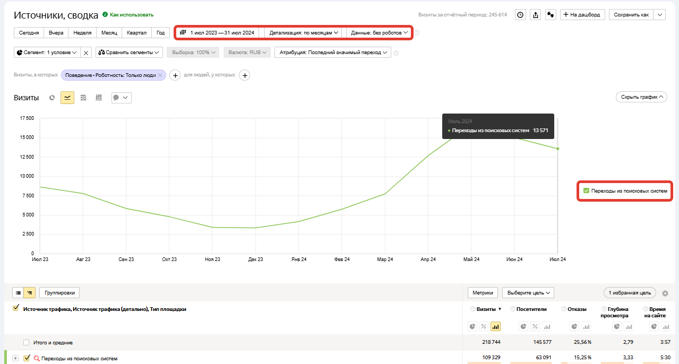
Task: Remove the segment with the X button
Action: tap(87, 53)
